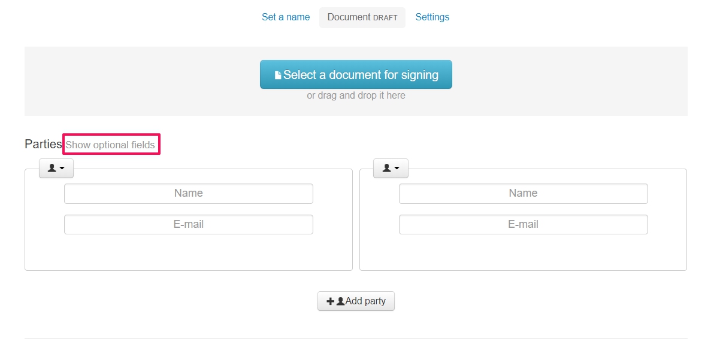
Task: Expand the second party's caret arrow
Action: point(397,169)
